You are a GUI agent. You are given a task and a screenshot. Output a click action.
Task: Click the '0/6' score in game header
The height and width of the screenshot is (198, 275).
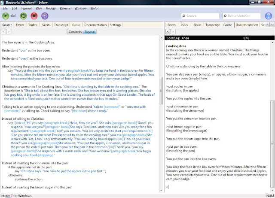[x=246, y=38]
